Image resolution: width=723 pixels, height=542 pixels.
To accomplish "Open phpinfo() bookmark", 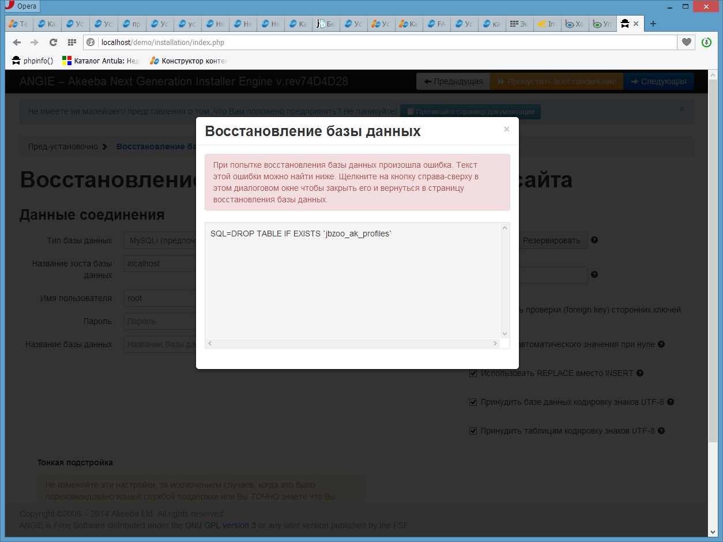I will (x=33, y=61).
